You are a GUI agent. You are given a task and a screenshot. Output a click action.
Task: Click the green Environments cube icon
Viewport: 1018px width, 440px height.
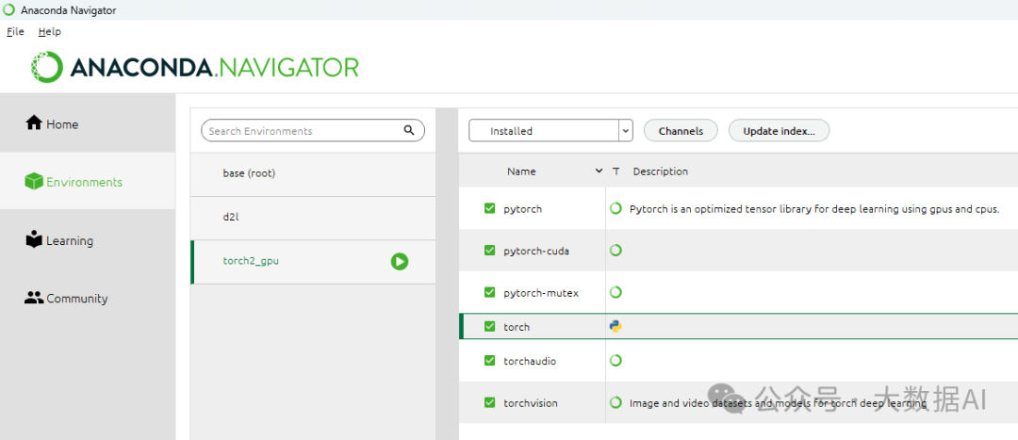(x=34, y=182)
